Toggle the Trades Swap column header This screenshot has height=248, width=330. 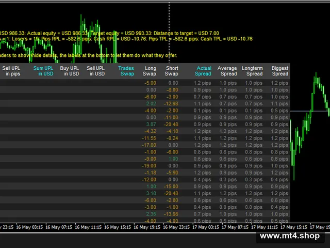(126, 71)
